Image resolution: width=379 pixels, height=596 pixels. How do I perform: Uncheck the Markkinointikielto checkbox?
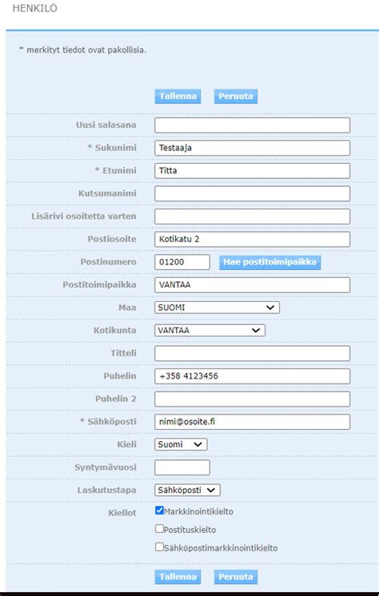(x=159, y=511)
